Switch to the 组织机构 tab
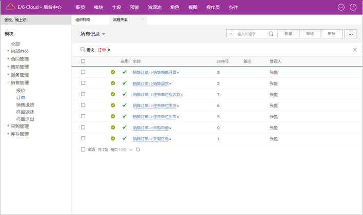 pyautogui.click(x=83, y=19)
